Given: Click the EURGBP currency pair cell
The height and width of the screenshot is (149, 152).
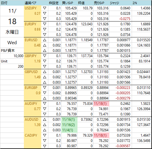Looking at the screenshot, I should pyautogui.click(x=32, y=88).
